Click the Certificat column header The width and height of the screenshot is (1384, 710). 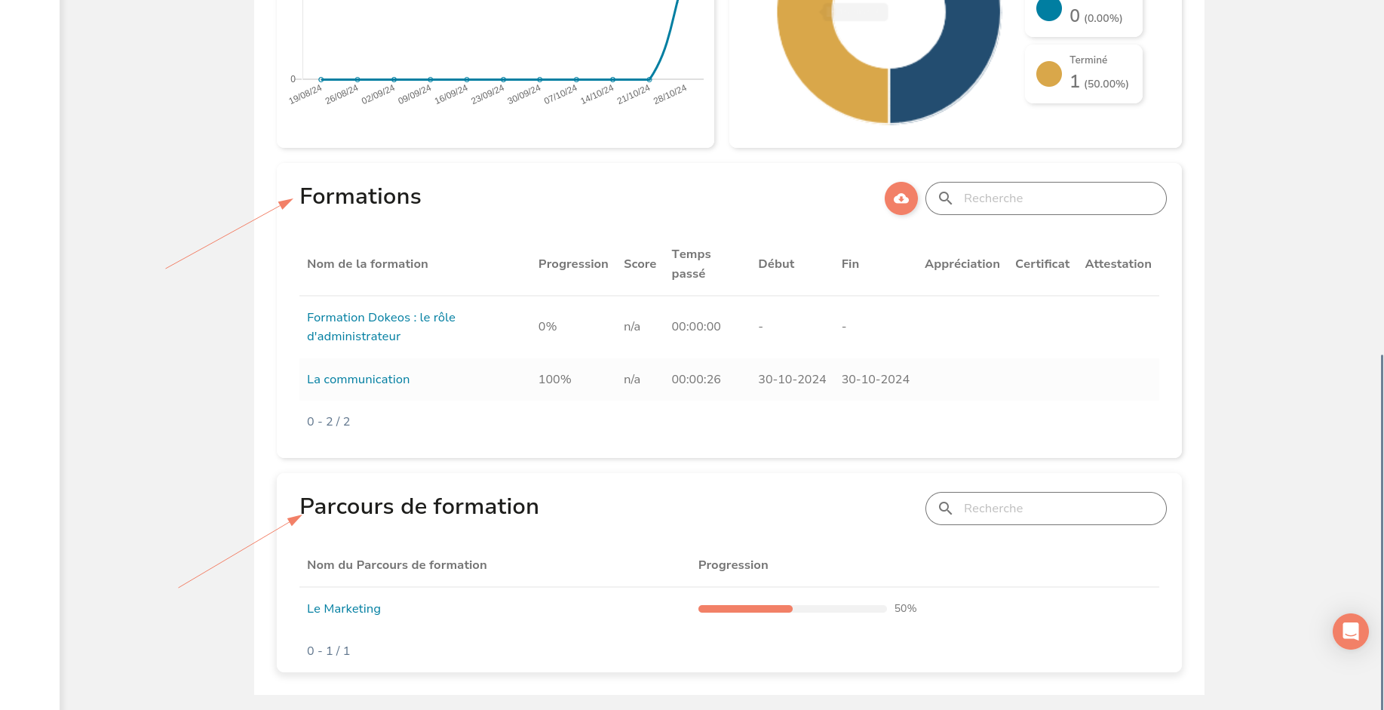(x=1042, y=264)
